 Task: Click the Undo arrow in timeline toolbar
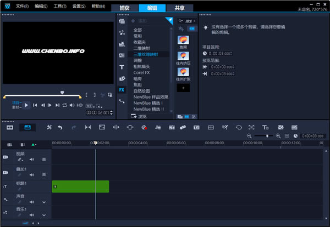point(59,127)
